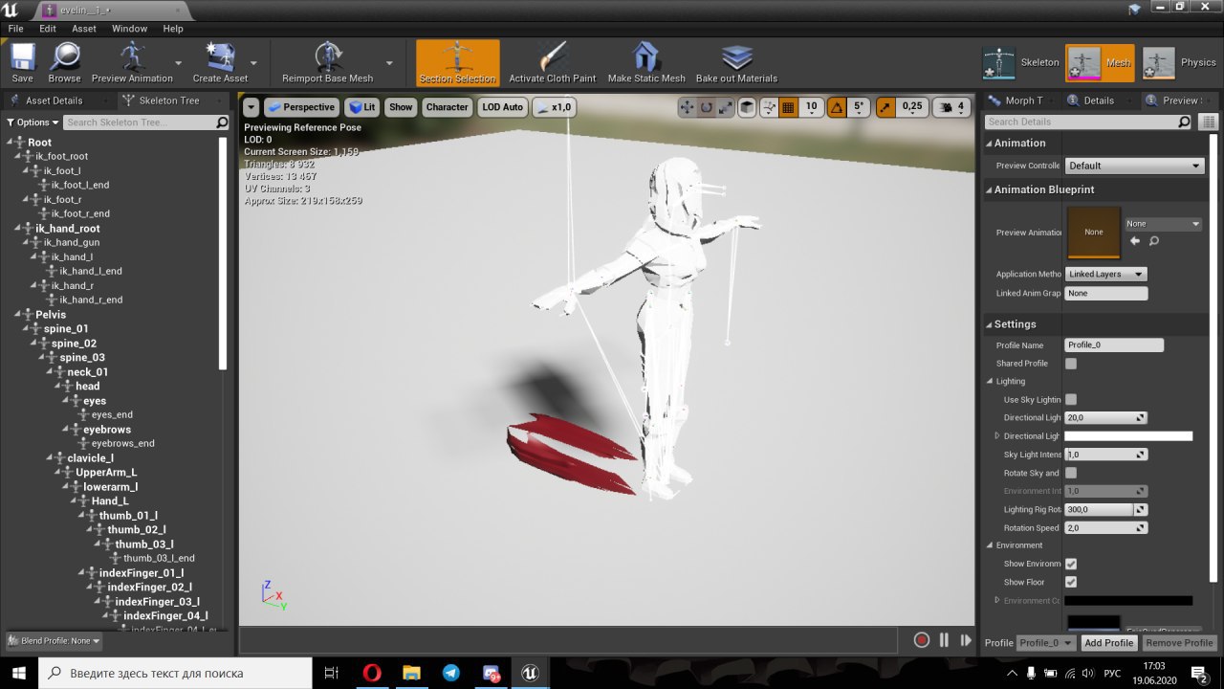
Task: Click the Preview Animation toolbar icon
Action: pos(132,62)
